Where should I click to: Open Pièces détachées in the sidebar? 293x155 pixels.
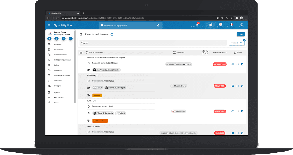coord(60,55)
